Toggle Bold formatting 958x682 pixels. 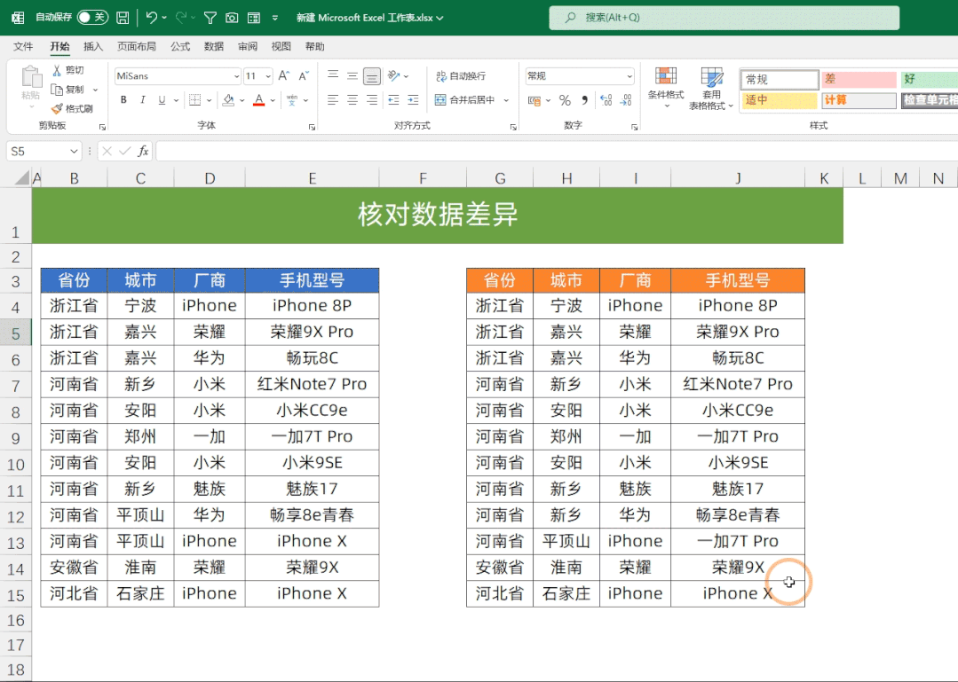tap(123, 100)
